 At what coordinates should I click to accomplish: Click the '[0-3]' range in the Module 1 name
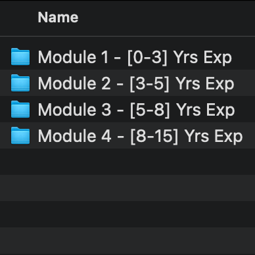click(147, 58)
